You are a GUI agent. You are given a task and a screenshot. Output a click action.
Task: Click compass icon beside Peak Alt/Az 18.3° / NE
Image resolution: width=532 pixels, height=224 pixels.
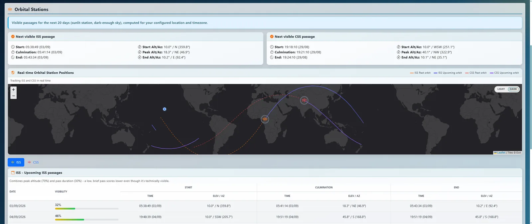(x=140, y=52)
